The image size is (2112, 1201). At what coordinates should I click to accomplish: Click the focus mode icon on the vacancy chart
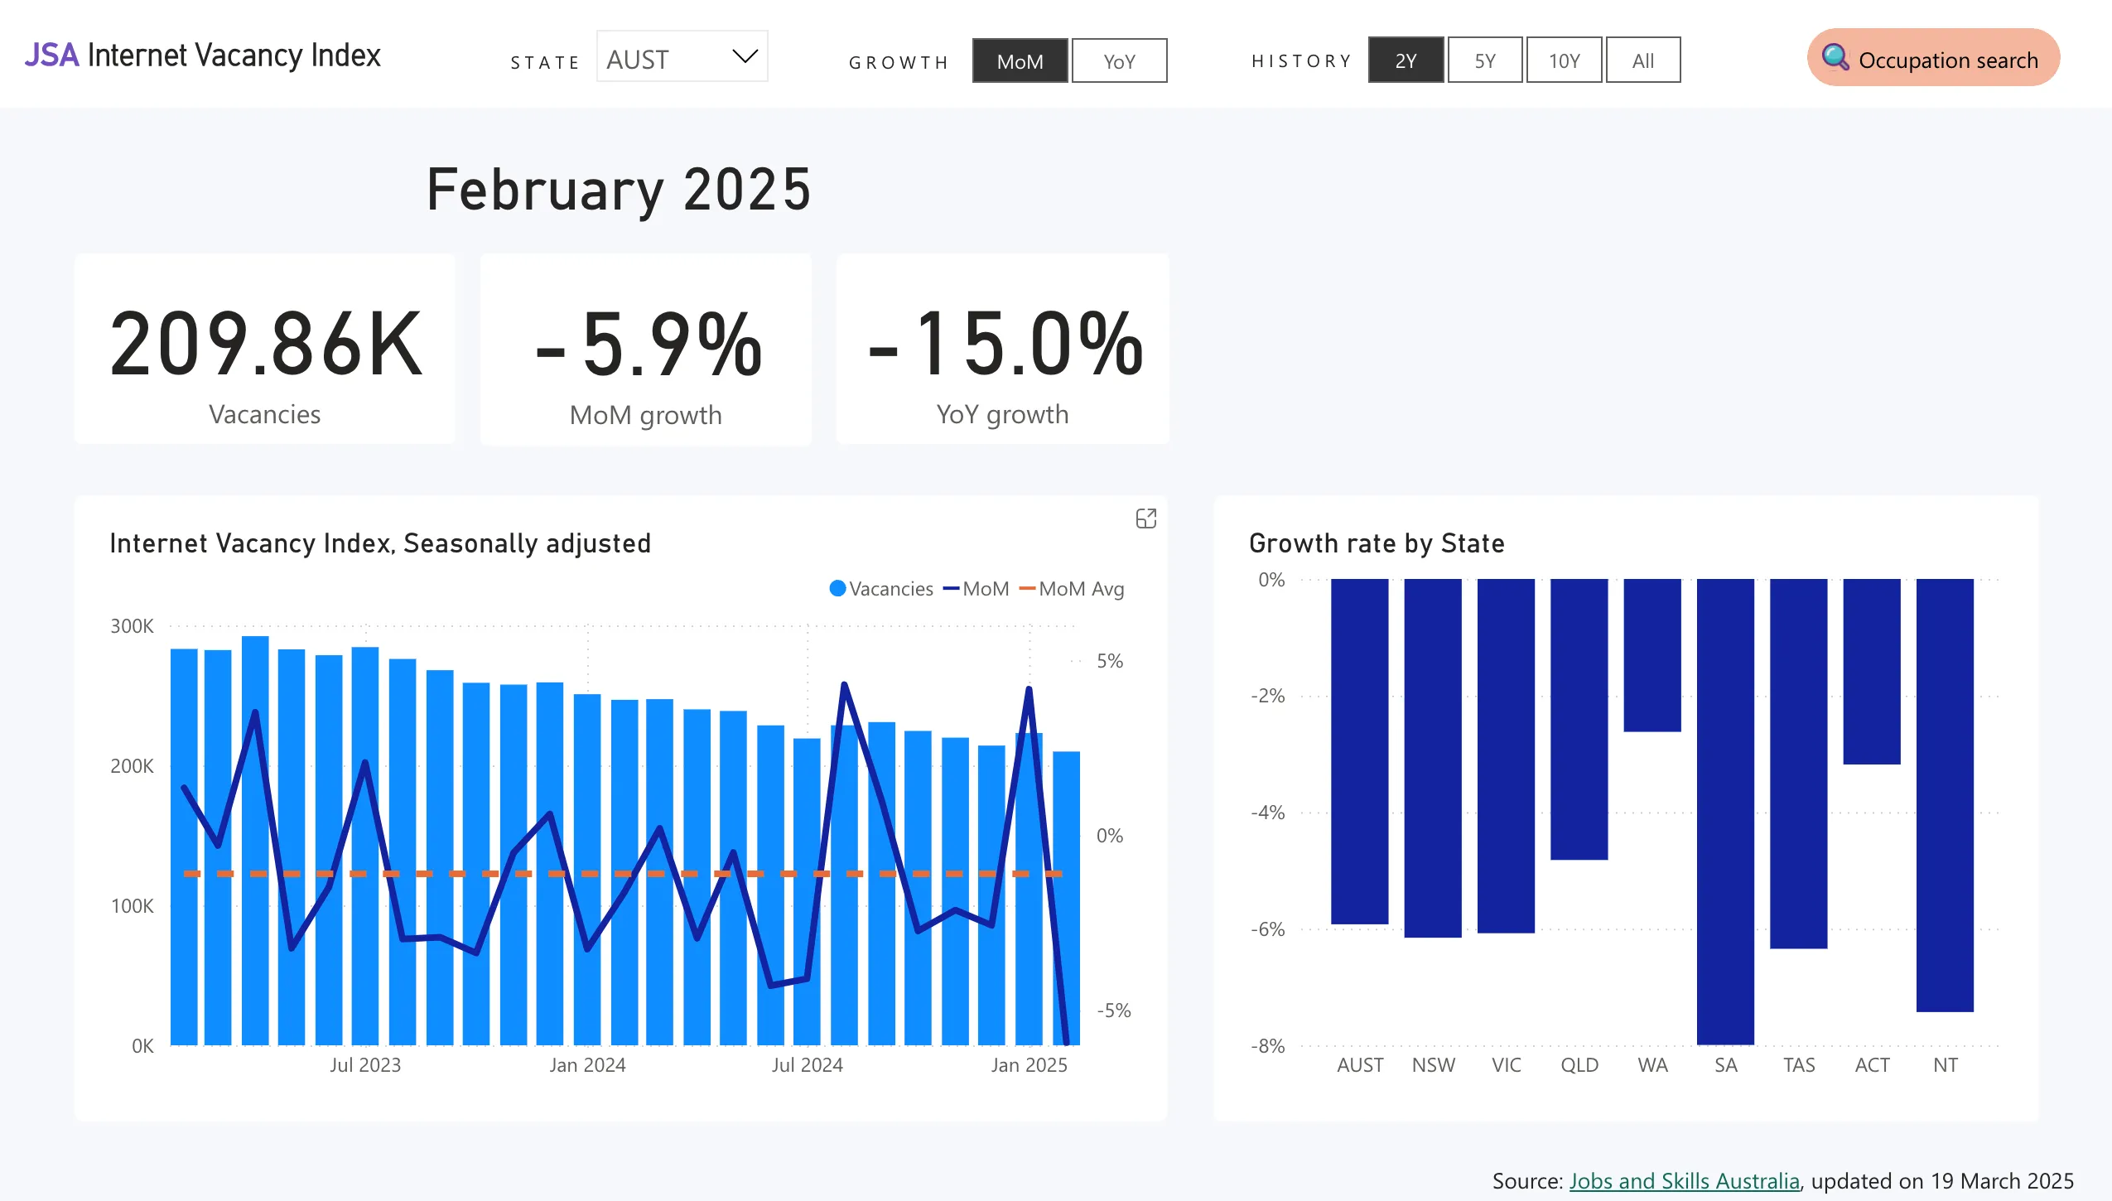pos(1145,519)
